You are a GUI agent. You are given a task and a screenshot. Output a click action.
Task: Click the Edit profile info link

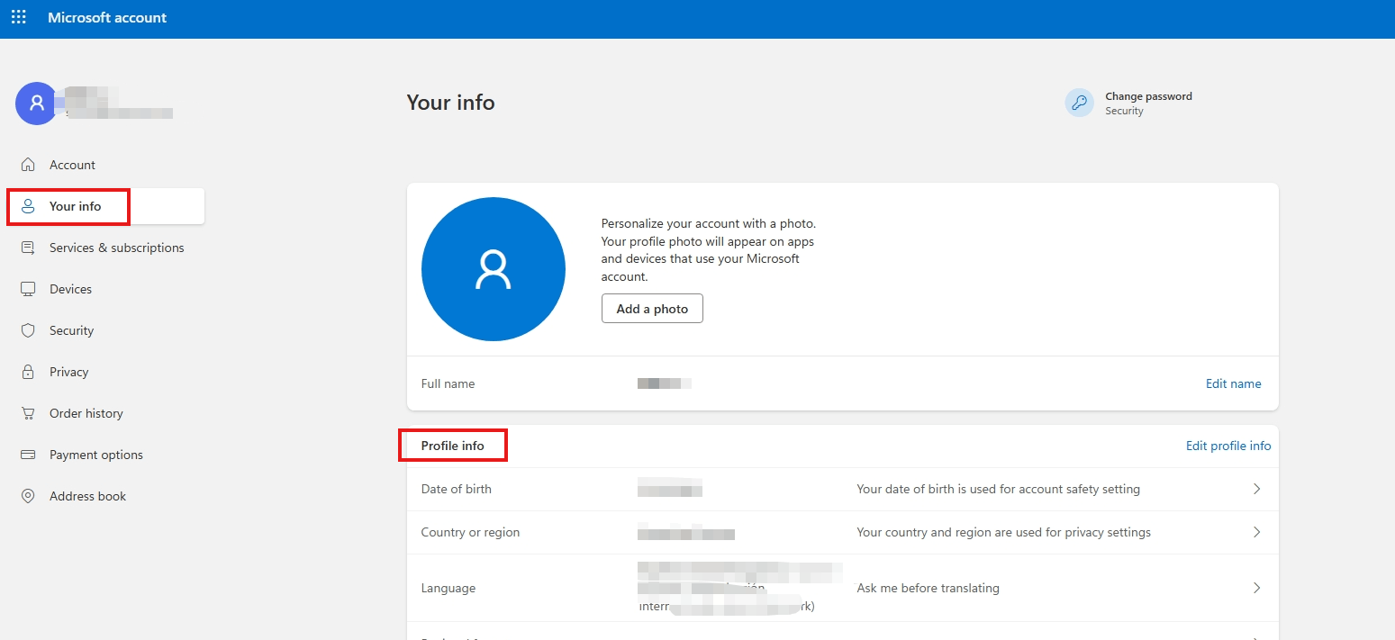[x=1228, y=446]
